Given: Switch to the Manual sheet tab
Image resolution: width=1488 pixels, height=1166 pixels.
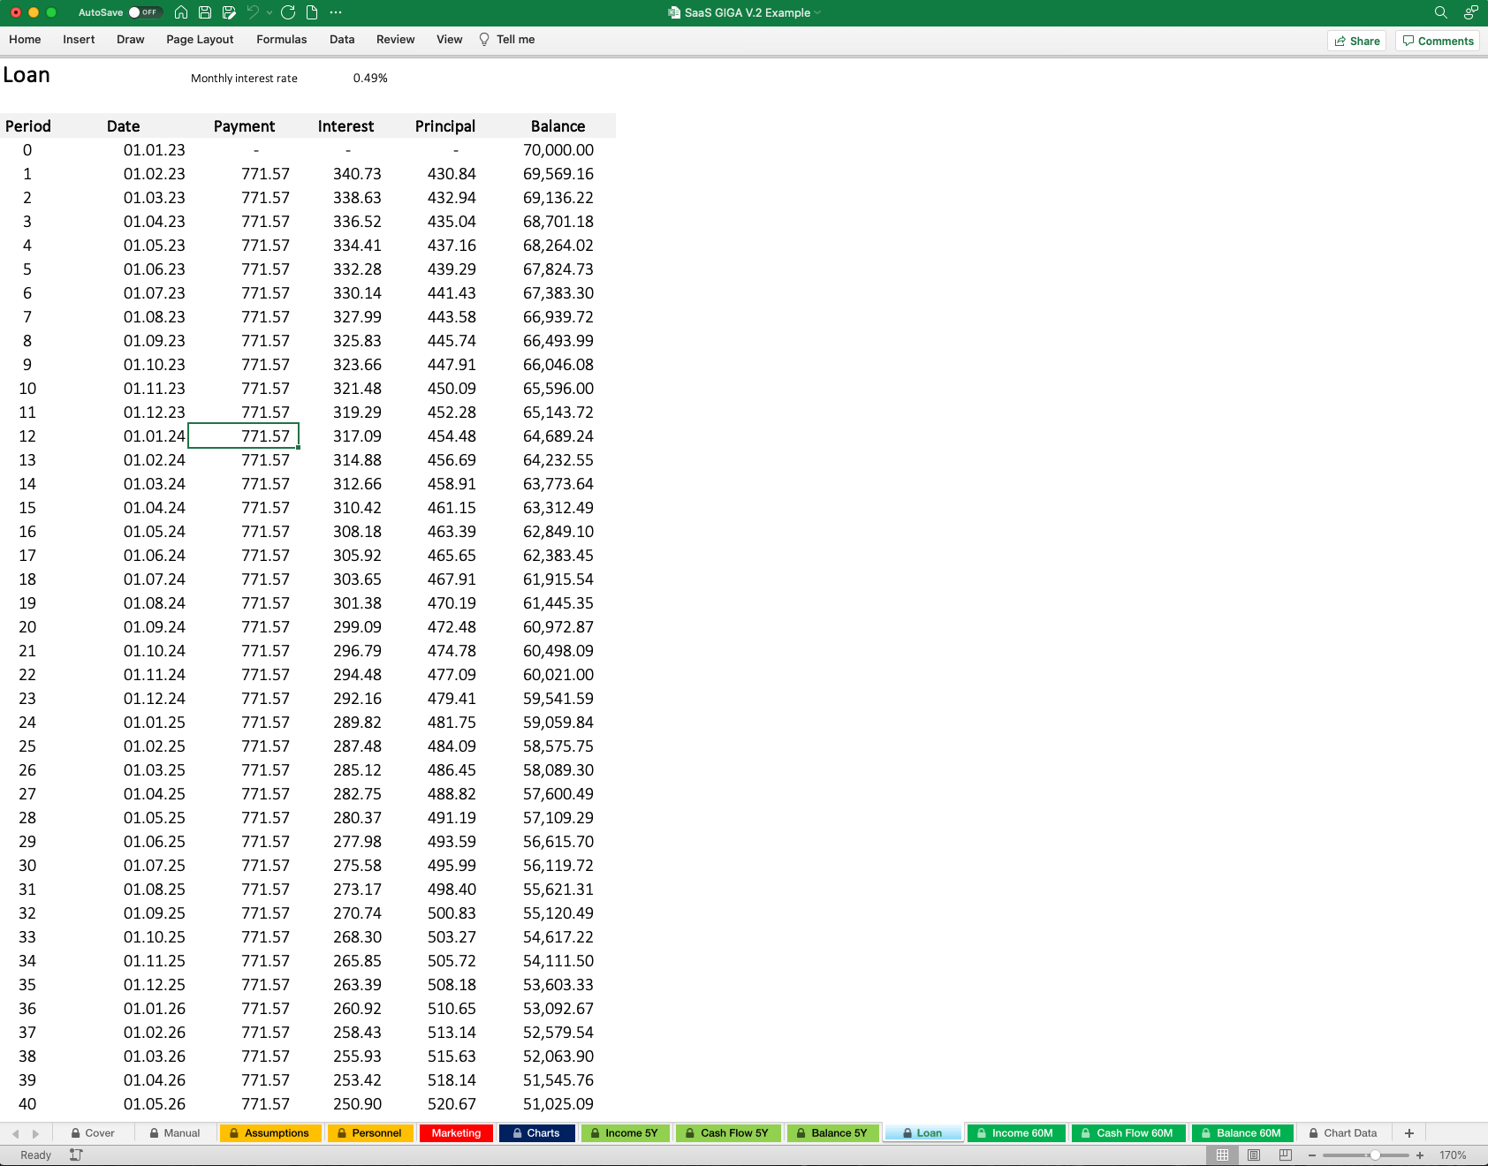Looking at the screenshot, I should (x=175, y=1133).
